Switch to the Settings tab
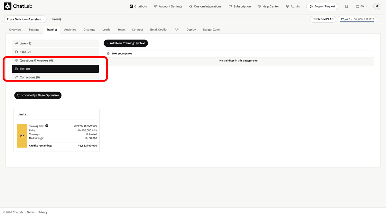The image size is (386, 217). 34,30
